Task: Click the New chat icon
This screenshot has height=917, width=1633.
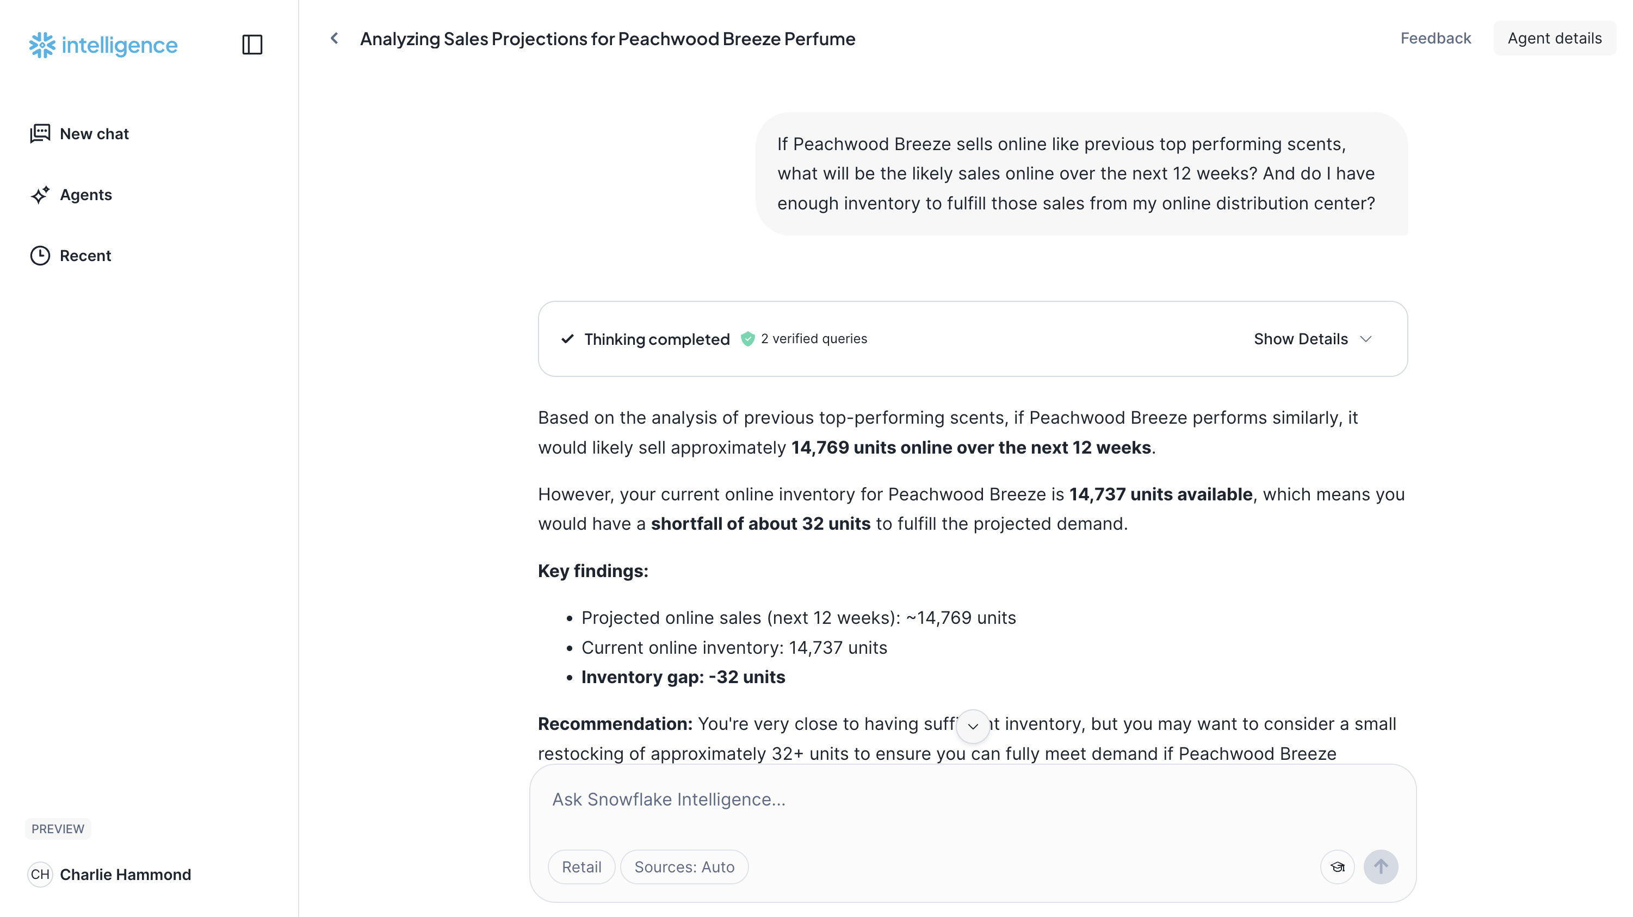Action: click(40, 134)
